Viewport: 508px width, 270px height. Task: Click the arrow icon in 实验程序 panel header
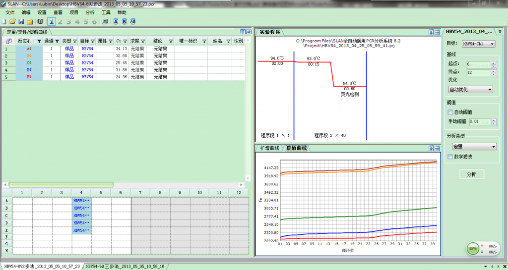coord(431,32)
